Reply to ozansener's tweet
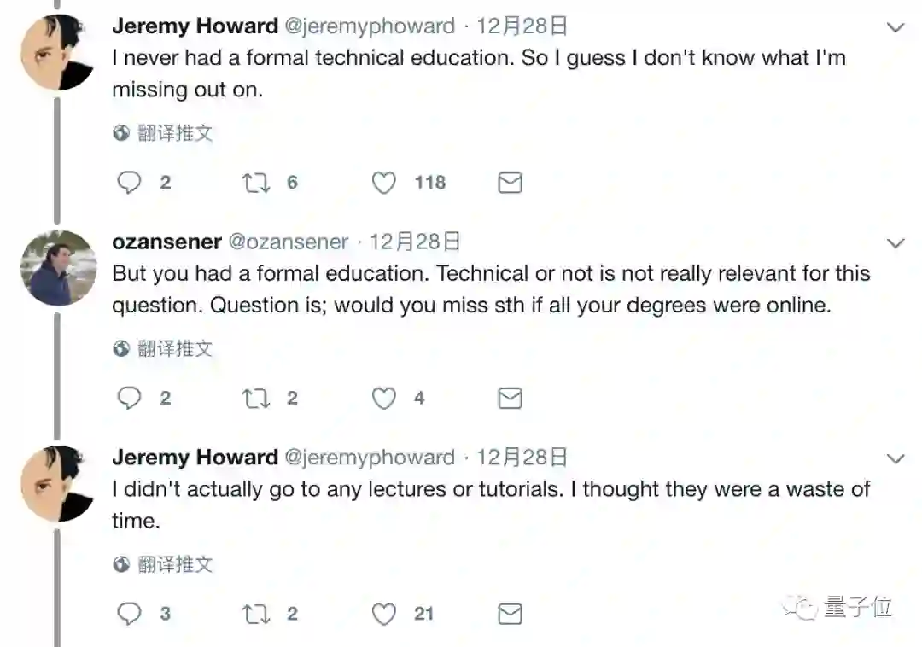The image size is (922, 647). click(129, 399)
